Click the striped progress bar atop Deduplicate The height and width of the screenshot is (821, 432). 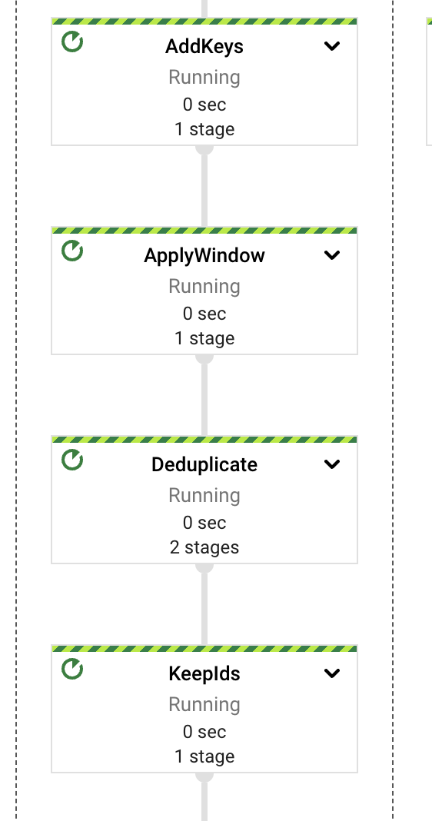point(204,439)
